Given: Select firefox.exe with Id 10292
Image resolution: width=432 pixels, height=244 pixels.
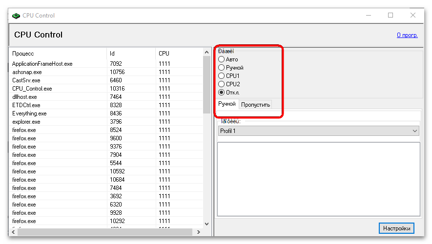Looking at the screenshot, I should coord(106,221).
